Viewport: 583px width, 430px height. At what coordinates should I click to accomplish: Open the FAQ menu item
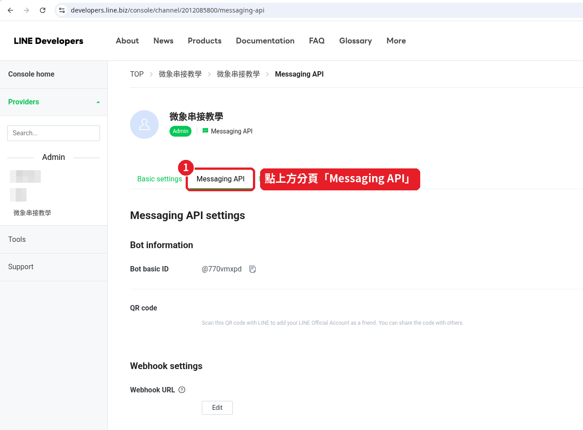pos(317,41)
